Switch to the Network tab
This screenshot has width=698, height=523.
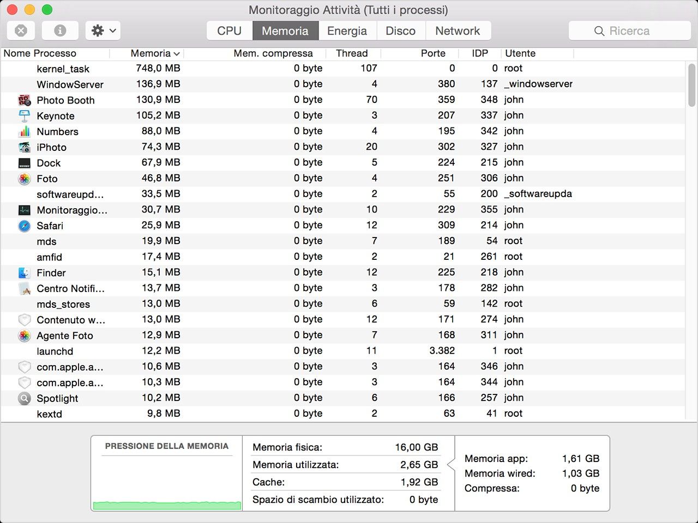click(458, 31)
